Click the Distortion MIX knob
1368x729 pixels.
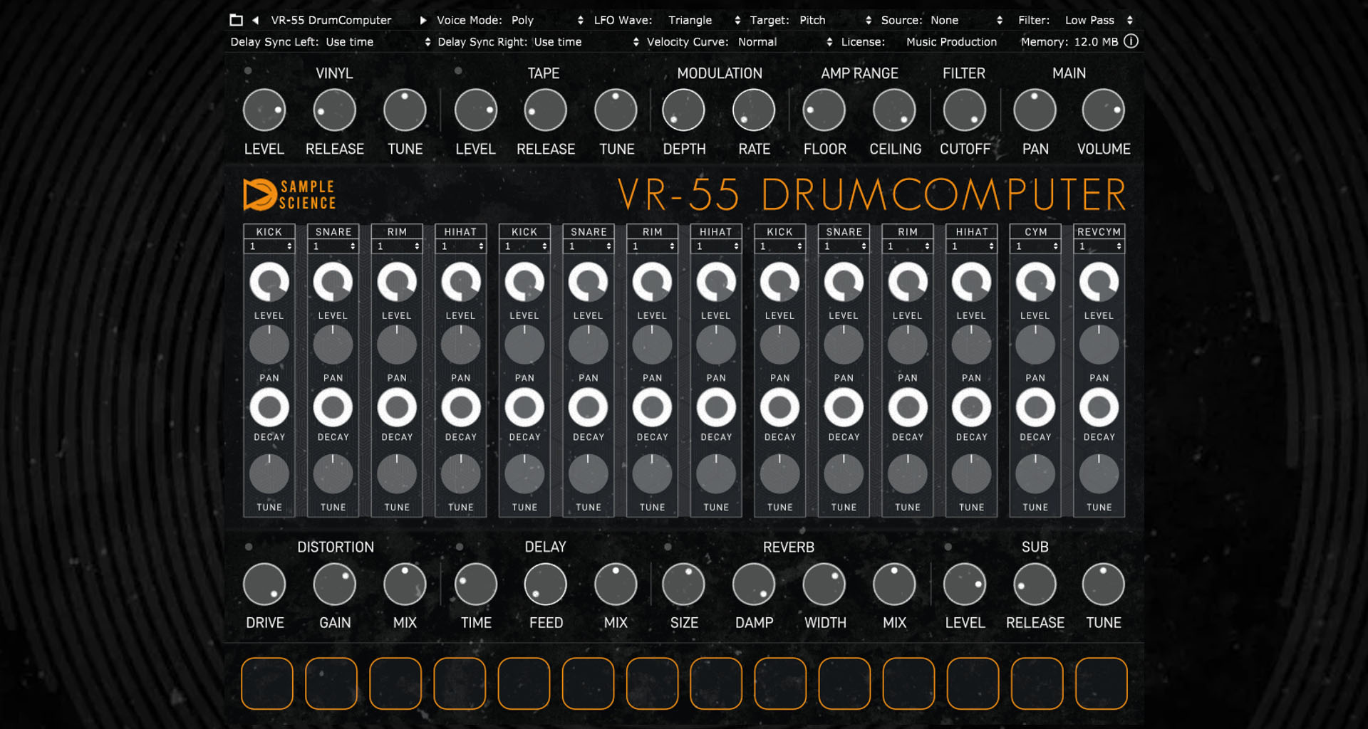405,584
